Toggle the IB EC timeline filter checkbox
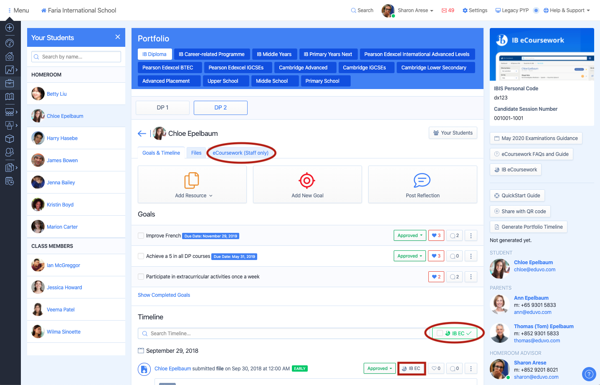600x385 pixels. point(440,333)
